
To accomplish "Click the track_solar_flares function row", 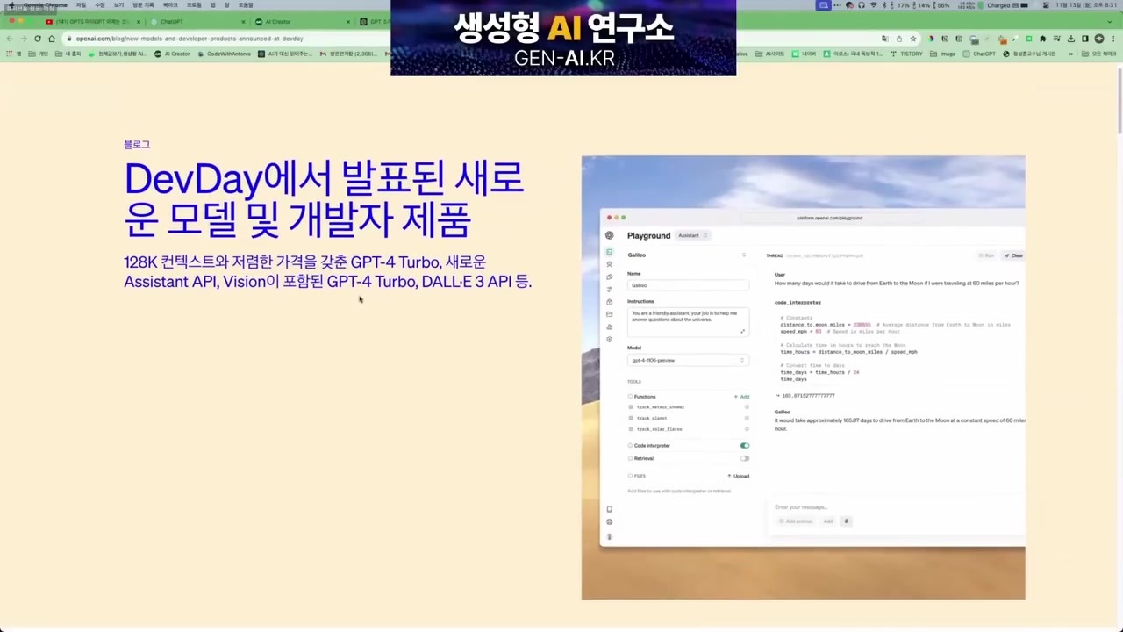I will 689,429.
